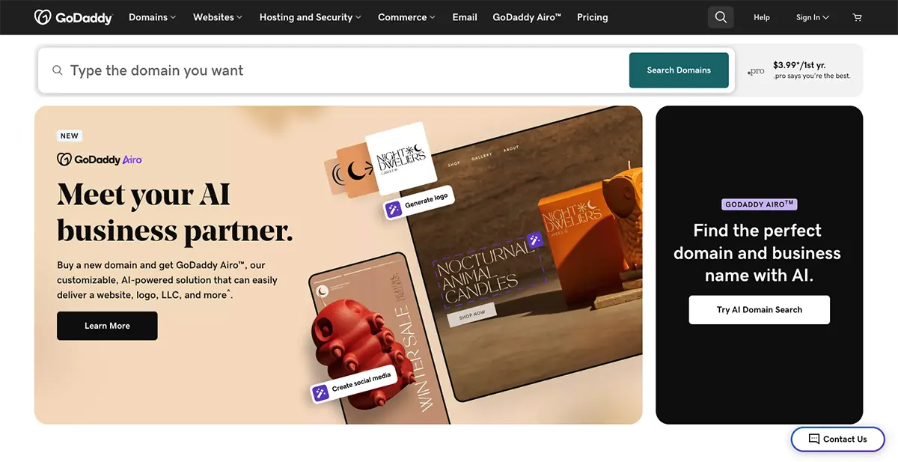This screenshot has width=898, height=462.
Task: Click the .pro domain icon
Action: point(756,72)
